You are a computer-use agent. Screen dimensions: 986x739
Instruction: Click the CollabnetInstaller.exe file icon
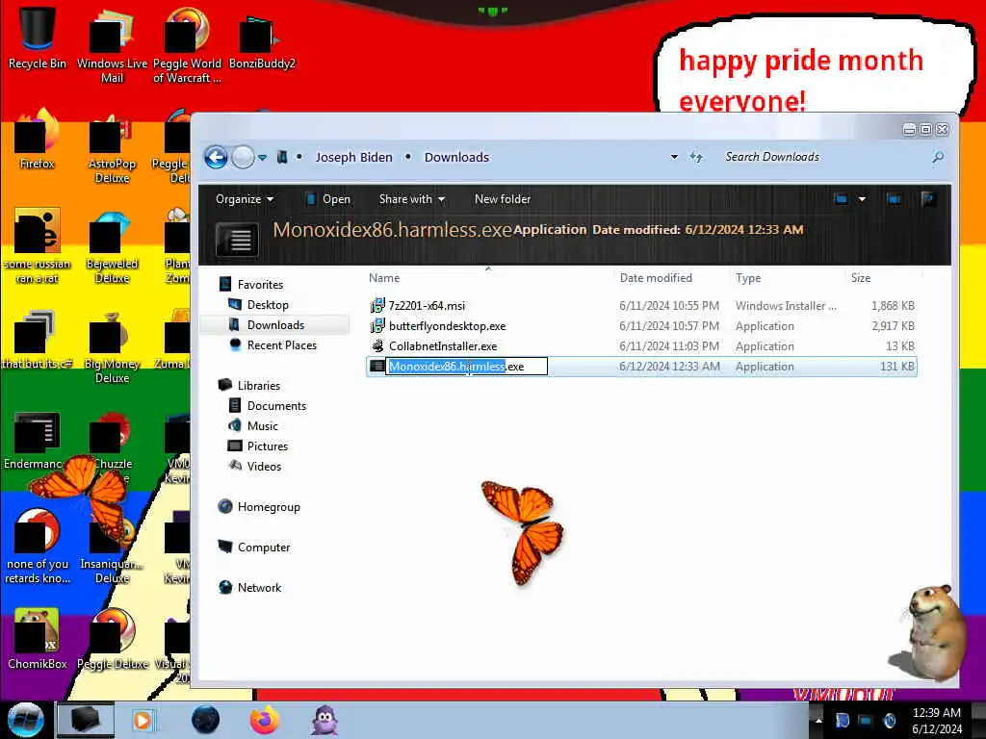click(x=377, y=345)
